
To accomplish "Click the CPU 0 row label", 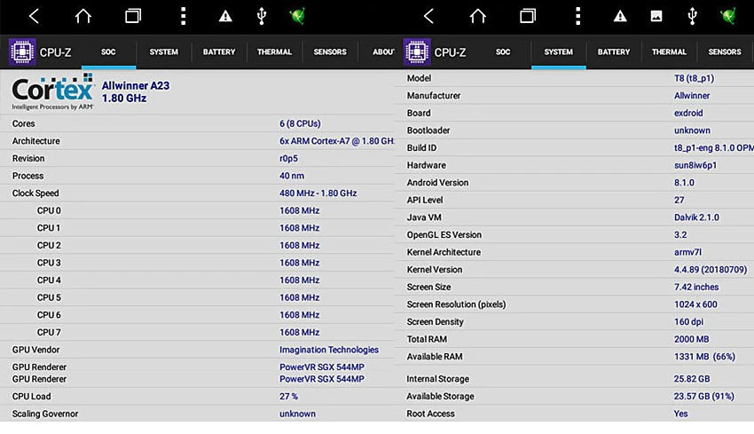I will pos(49,210).
